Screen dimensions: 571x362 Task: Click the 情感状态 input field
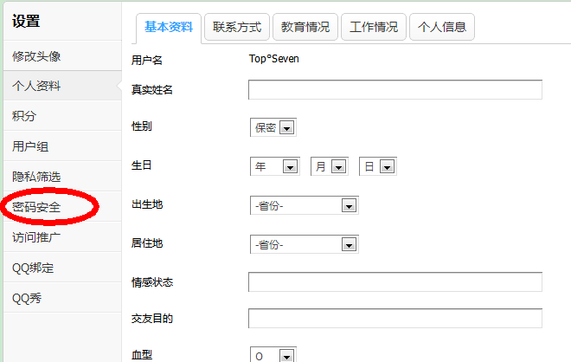395,281
